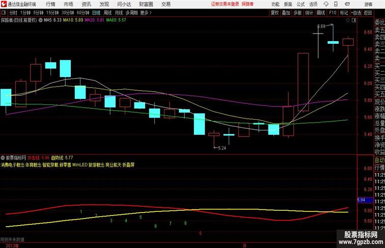
Task: Click the MA20: 5.81 indicator label
Action: pyautogui.click(x=95, y=20)
